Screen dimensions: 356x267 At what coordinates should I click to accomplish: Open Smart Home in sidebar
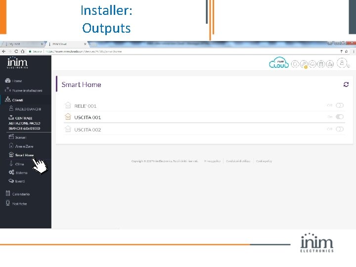(21, 155)
